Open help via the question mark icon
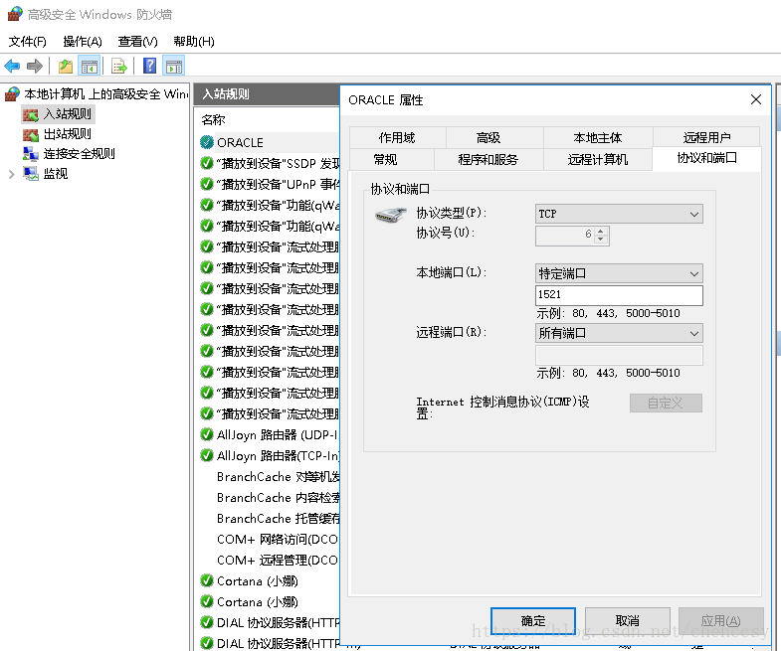 pyautogui.click(x=149, y=67)
